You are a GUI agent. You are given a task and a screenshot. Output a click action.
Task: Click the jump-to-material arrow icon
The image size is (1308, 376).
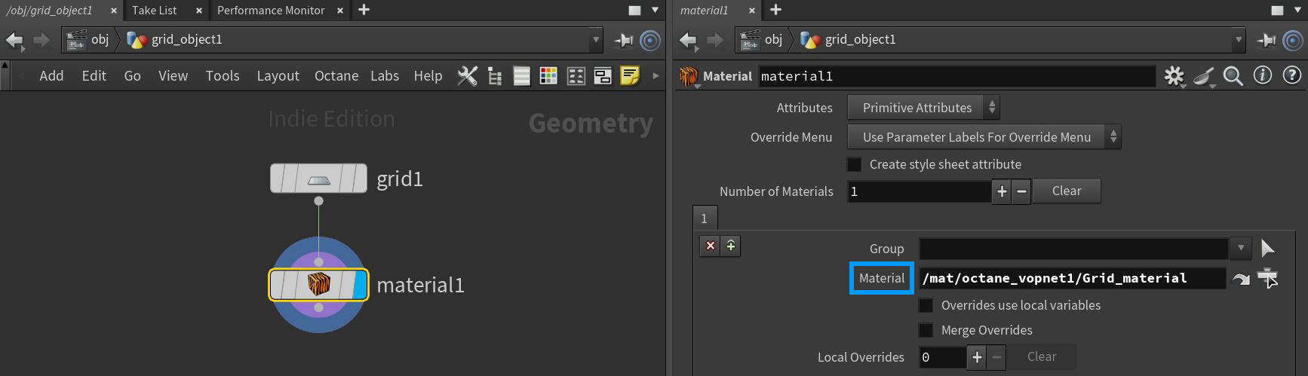coord(1241,279)
